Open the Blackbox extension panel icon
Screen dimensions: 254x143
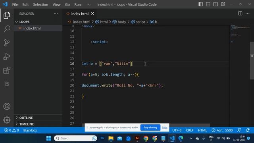tap(7, 84)
